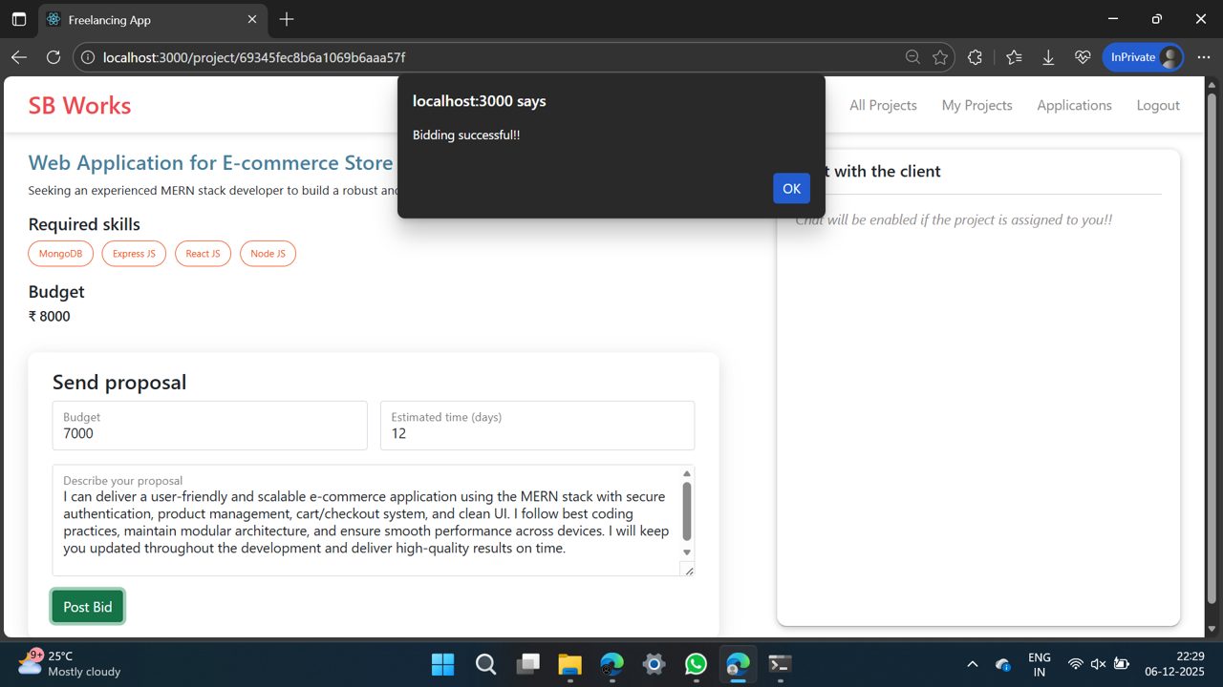Select the Freelancing App tab
This screenshot has width=1223, height=687.
pyautogui.click(x=153, y=19)
